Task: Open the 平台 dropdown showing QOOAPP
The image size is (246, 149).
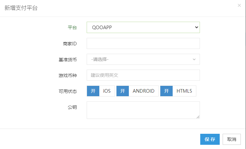Action: tap(143, 28)
